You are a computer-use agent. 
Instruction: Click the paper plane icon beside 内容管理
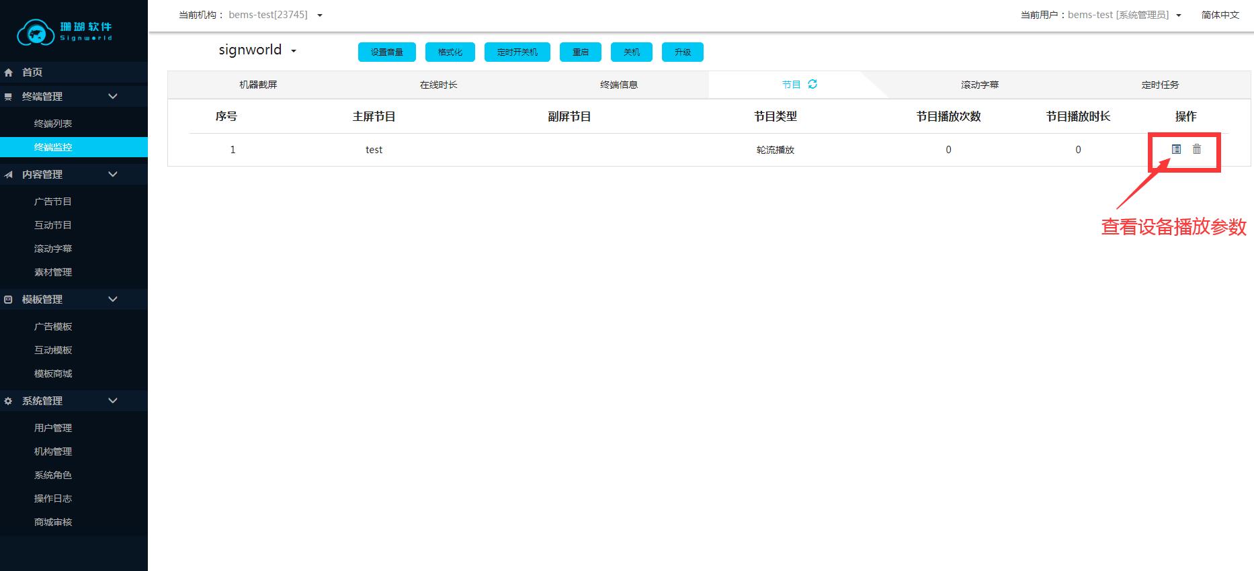[x=9, y=175]
